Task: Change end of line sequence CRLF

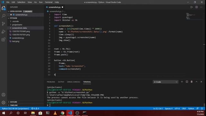Action: pyautogui.click(x=184, y=109)
